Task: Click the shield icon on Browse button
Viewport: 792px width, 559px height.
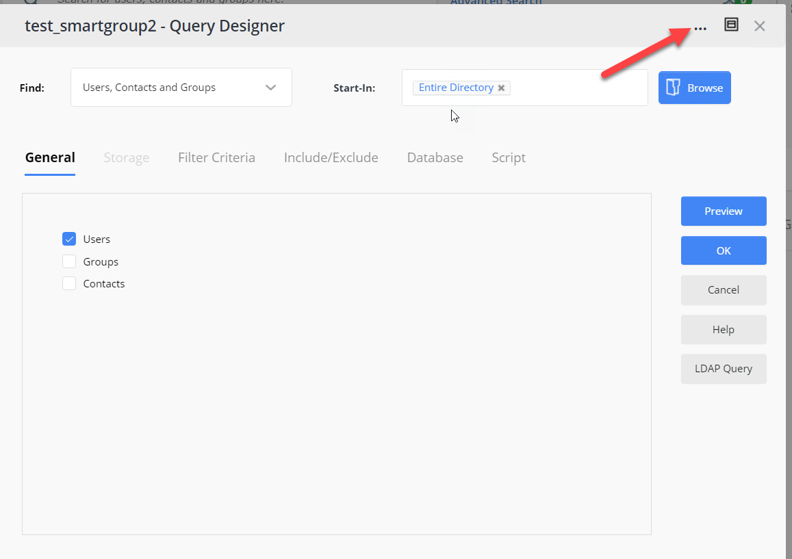Action: coord(674,88)
